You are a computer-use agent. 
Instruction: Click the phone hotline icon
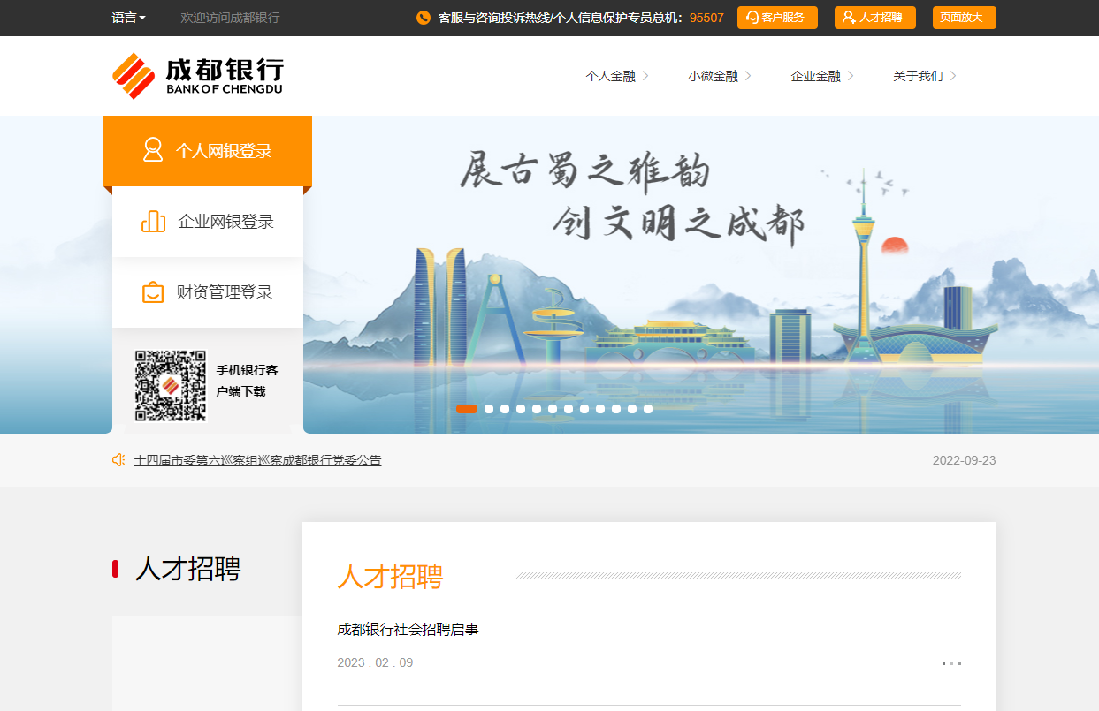[424, 18]
